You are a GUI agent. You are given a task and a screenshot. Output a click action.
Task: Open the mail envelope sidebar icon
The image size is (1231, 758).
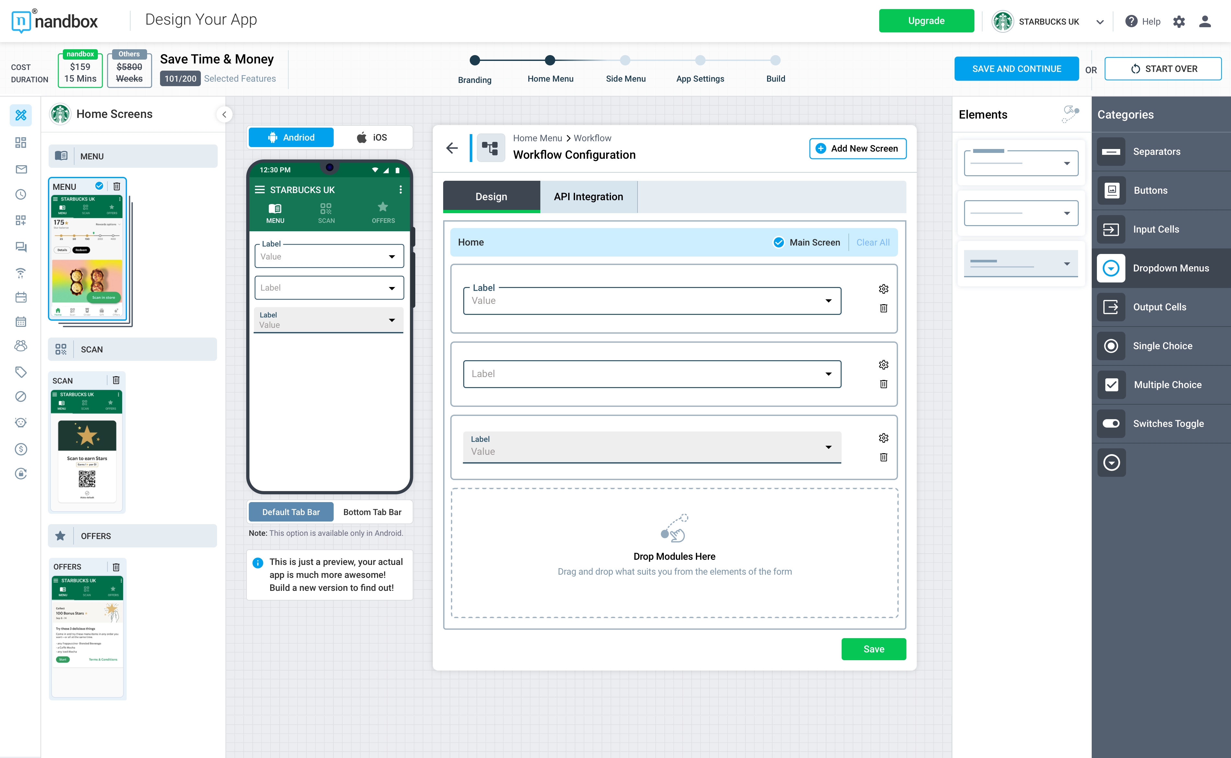pyautogui.click(x=20, y=169)
